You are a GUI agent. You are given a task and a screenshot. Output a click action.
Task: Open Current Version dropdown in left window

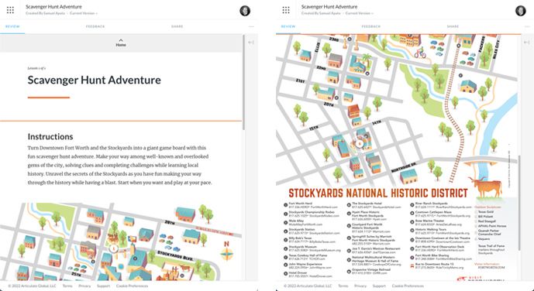pos(84,13)
